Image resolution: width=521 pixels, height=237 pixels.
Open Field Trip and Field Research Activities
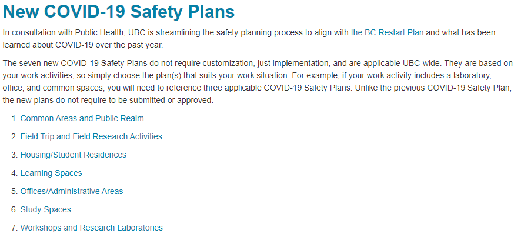91,136
